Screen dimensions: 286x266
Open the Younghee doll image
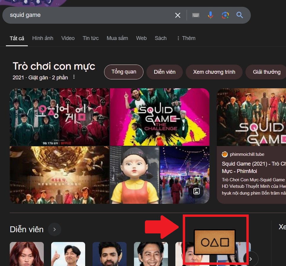click(x=135, y=175)
